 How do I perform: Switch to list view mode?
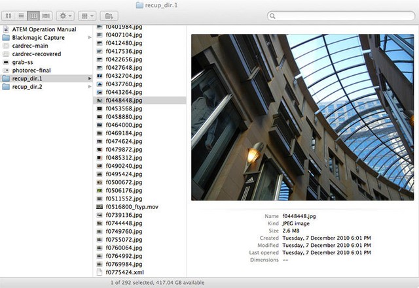coord(21,16)
